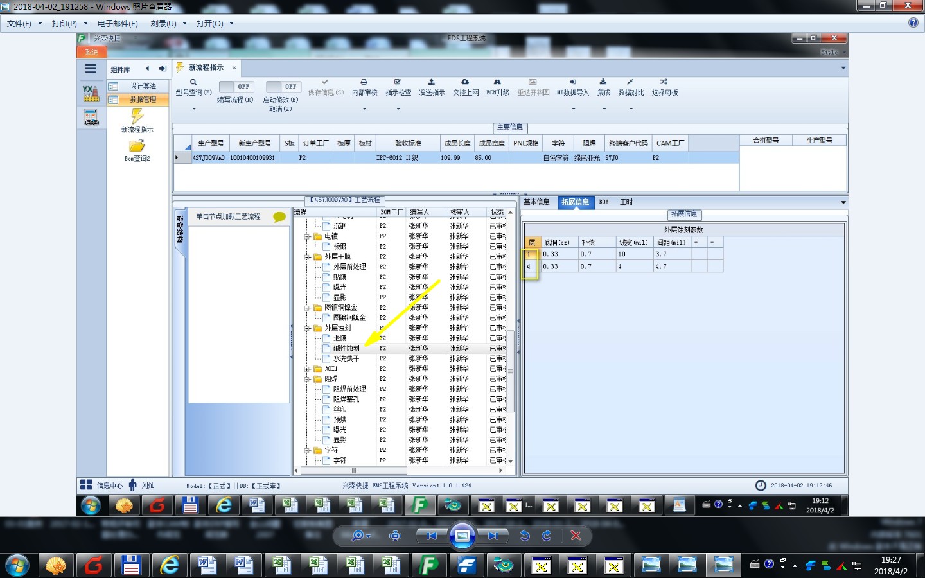Viewport: 925px width, 578px height.
Task: Click the 集成 download icon
Action: (603, 82)
